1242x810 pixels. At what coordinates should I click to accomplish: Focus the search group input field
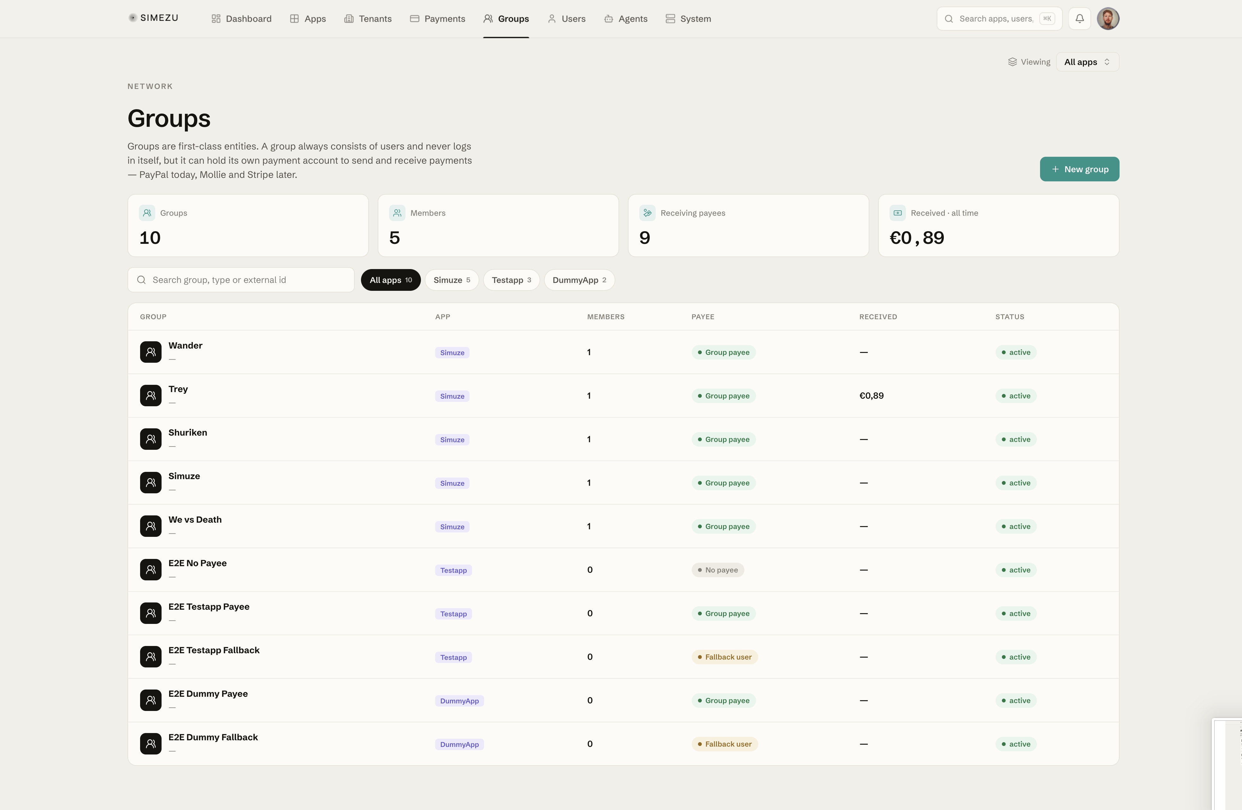[241, 280]
